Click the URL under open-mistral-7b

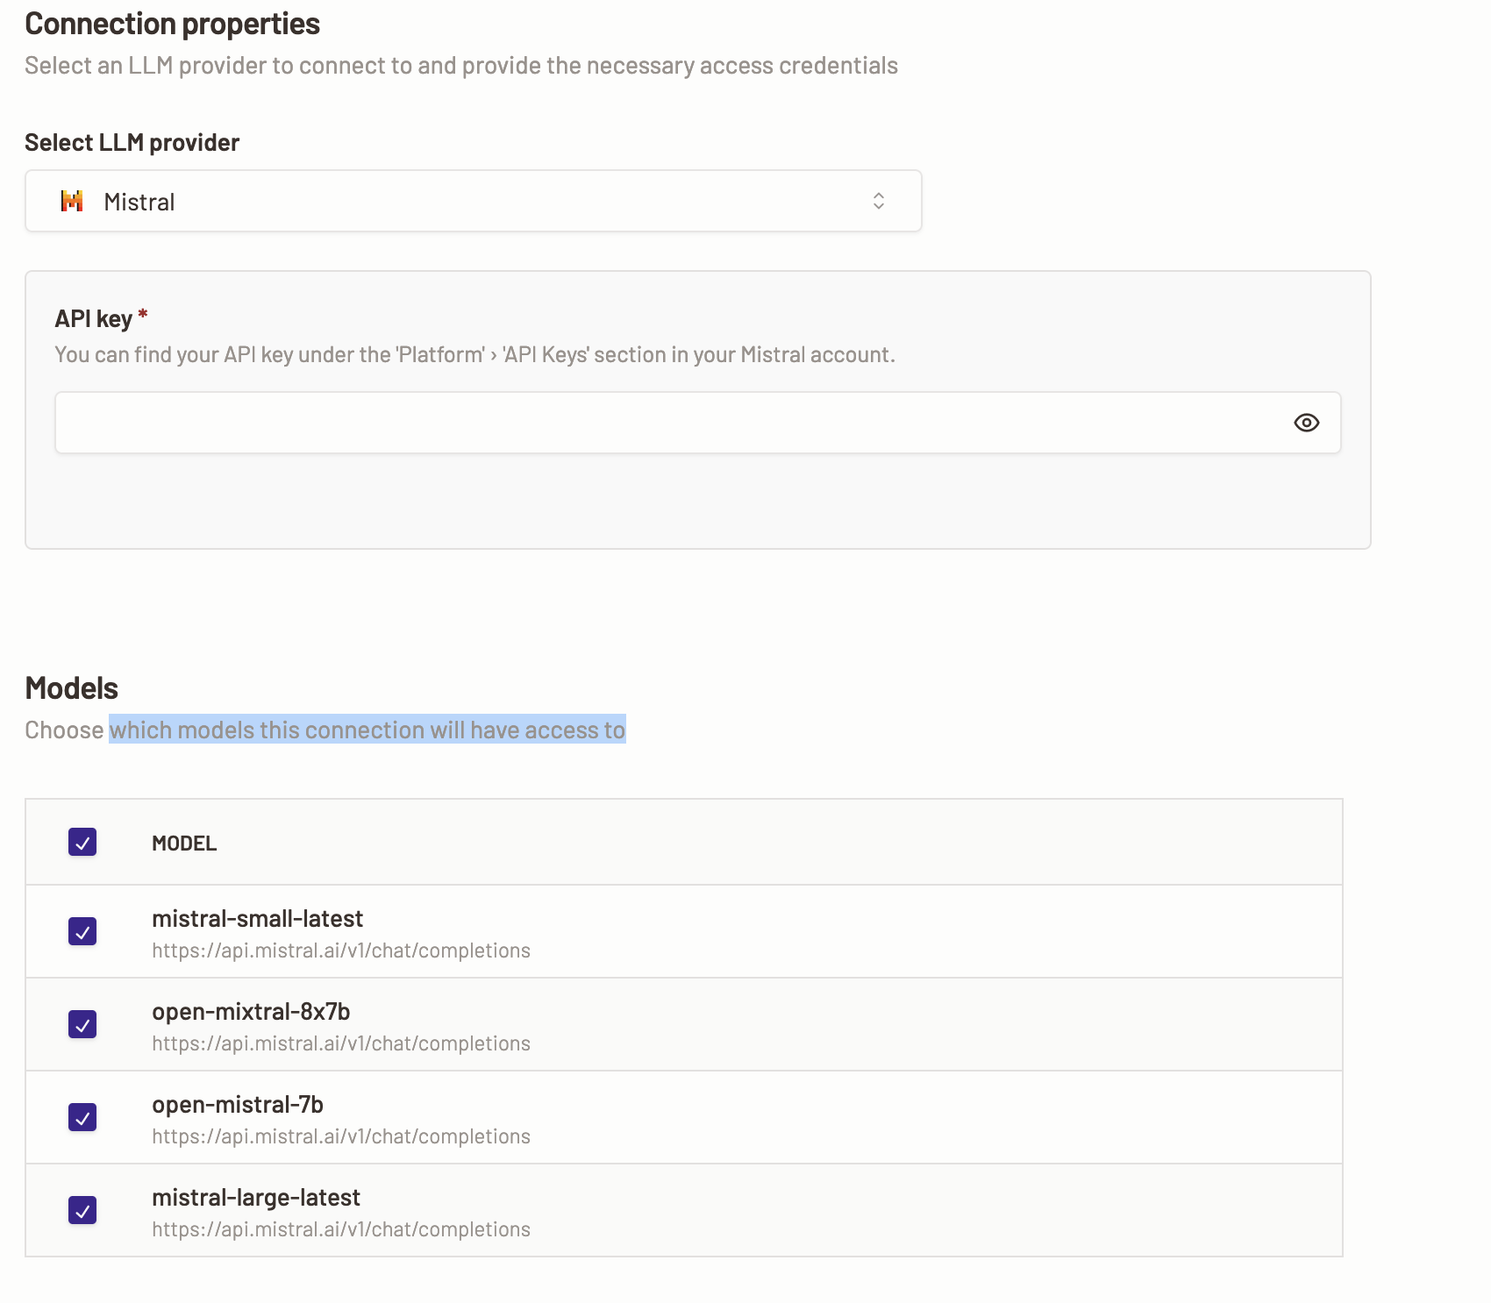pos(341,1136)
